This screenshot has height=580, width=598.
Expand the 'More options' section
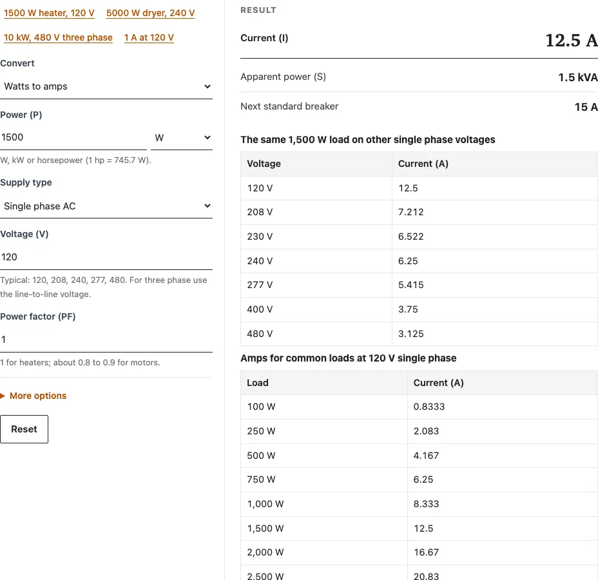[x=34, y=396]
